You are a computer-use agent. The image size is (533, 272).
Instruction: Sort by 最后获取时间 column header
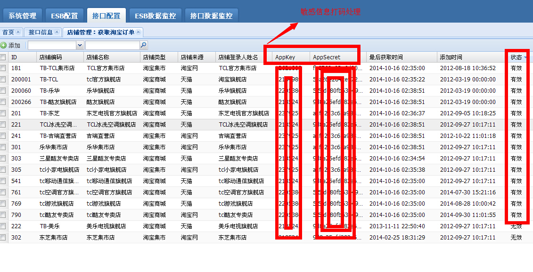[x=402, y=57]
